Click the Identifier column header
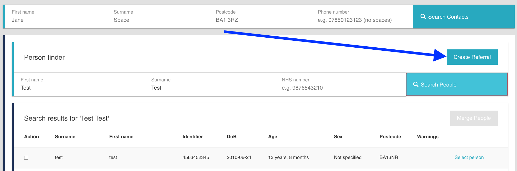Image resolution: width=517 pixels, height=171 pixels. pos(192,137)
